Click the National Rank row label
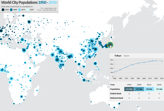The width and height of the screenshot is (164, 111). pos(117,98)
